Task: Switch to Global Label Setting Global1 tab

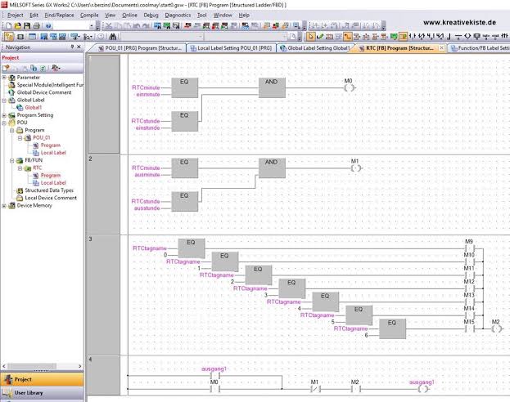Action: point(315,48)
